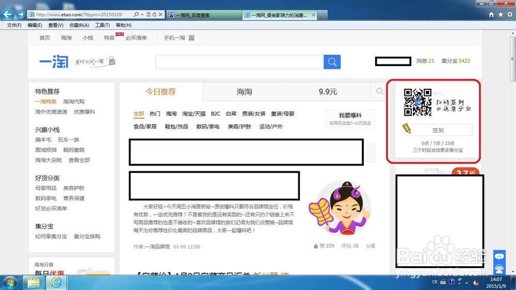The height and width of the screenshot is (290, 516).
Task: Click the 签到 check-in button
Action: coord(438,130)
